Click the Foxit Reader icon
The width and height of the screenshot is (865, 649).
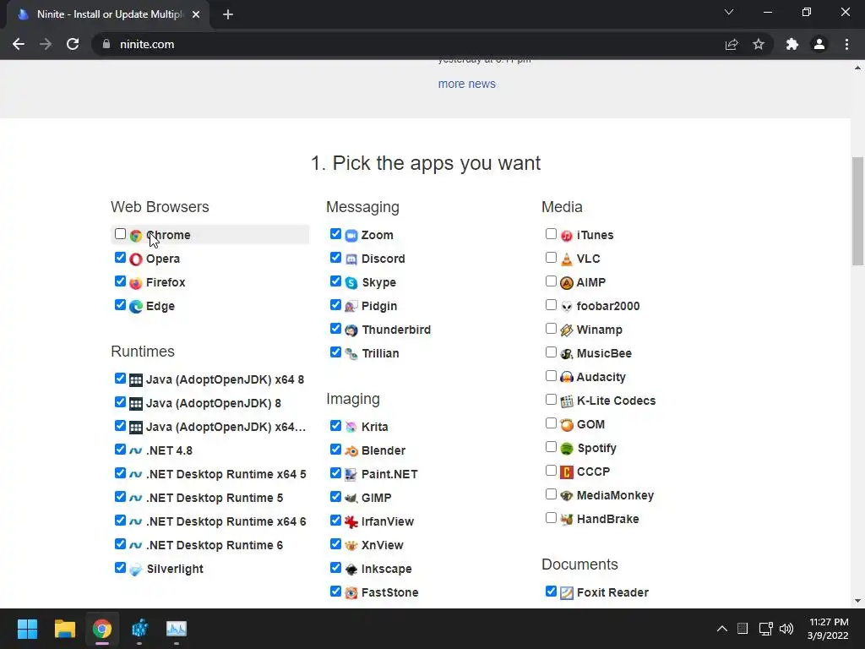[x=567, y=593]
